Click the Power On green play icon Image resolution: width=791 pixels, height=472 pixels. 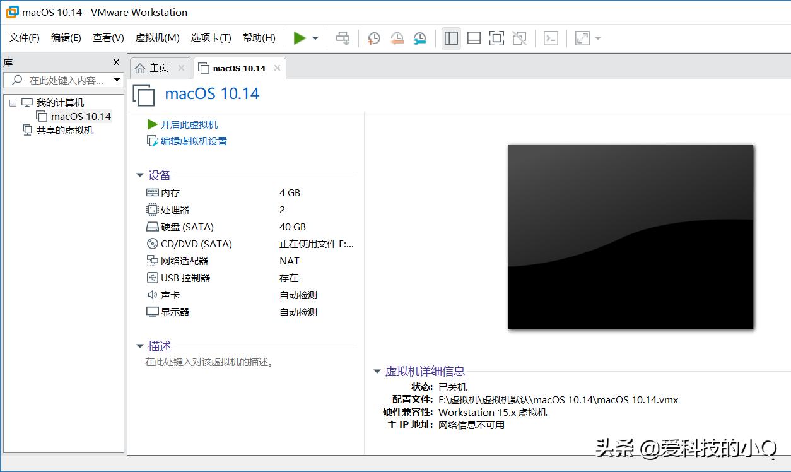pos(300,38)
